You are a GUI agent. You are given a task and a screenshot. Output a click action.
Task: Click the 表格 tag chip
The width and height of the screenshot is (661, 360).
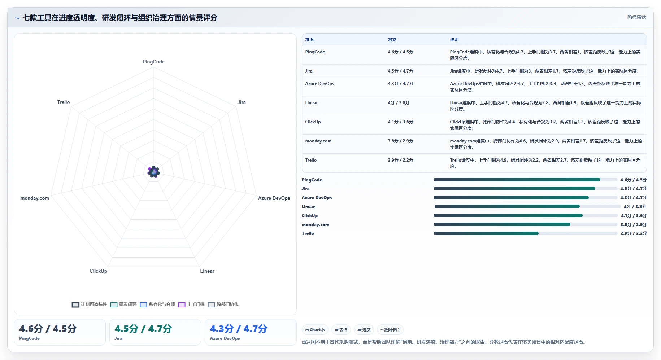(341, 330)
